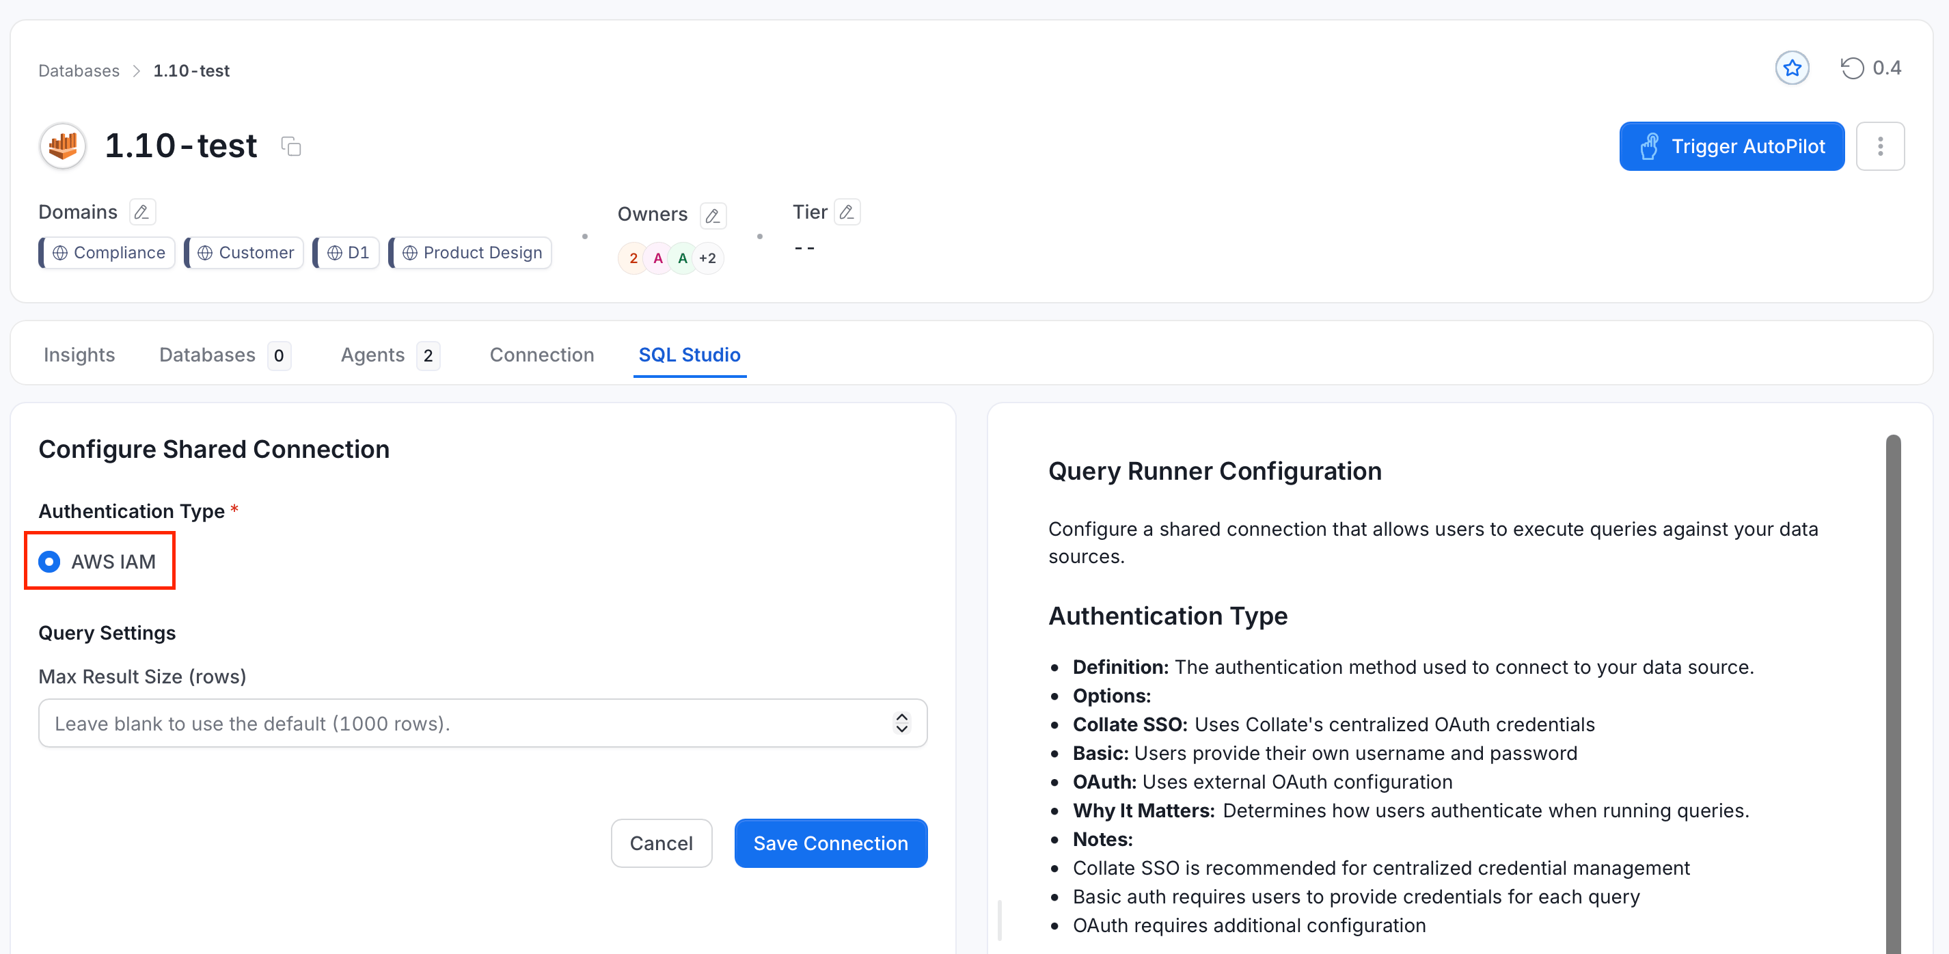Open the Databases tab
Image resolution: width=1949 pixels, height=954 pixels.
pyautogui.click(x=224, y=355)
